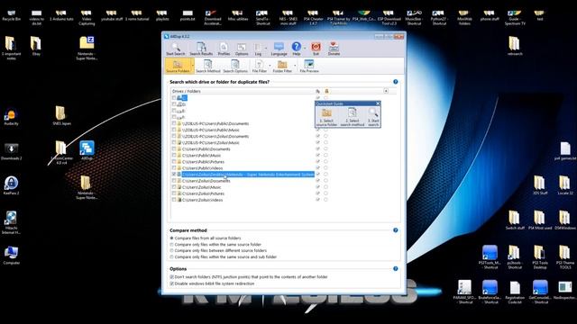Open Downloads 2 desktop icon

coord(12,151)
